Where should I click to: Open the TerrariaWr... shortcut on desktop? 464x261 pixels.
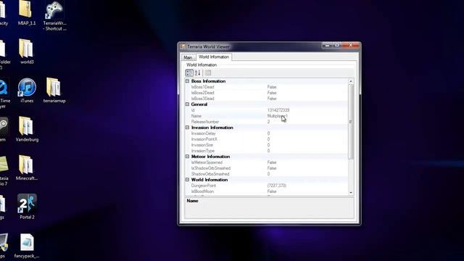pyautogui.click(x=54, y=16)
